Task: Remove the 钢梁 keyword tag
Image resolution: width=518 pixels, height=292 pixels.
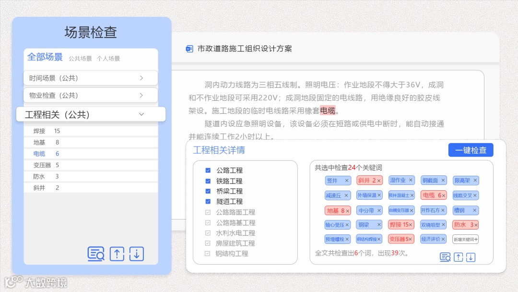Action: tap(379, 225)
